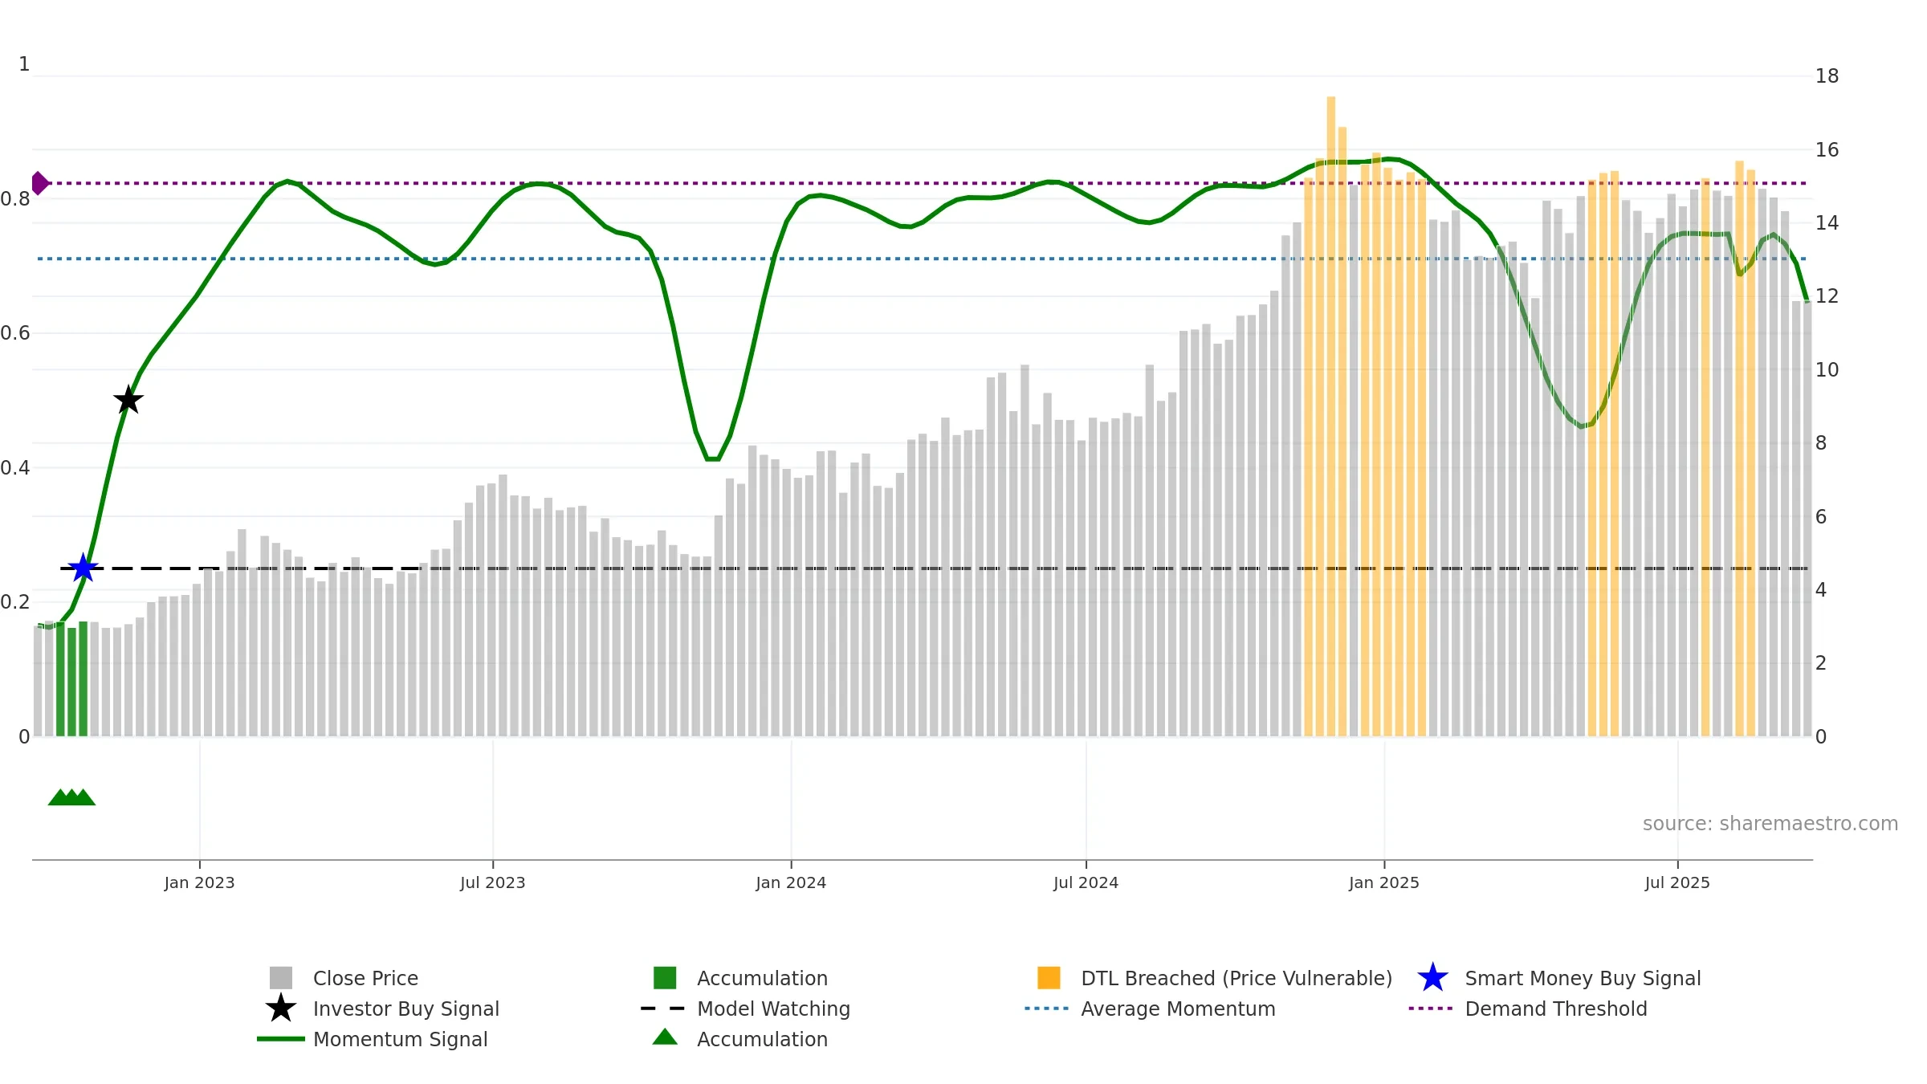Click the right axis value 10
This screenshot has height=1084, width=1927.
[1827, 369]
